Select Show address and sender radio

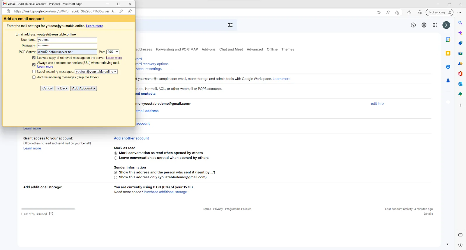[x=116, y=172]
